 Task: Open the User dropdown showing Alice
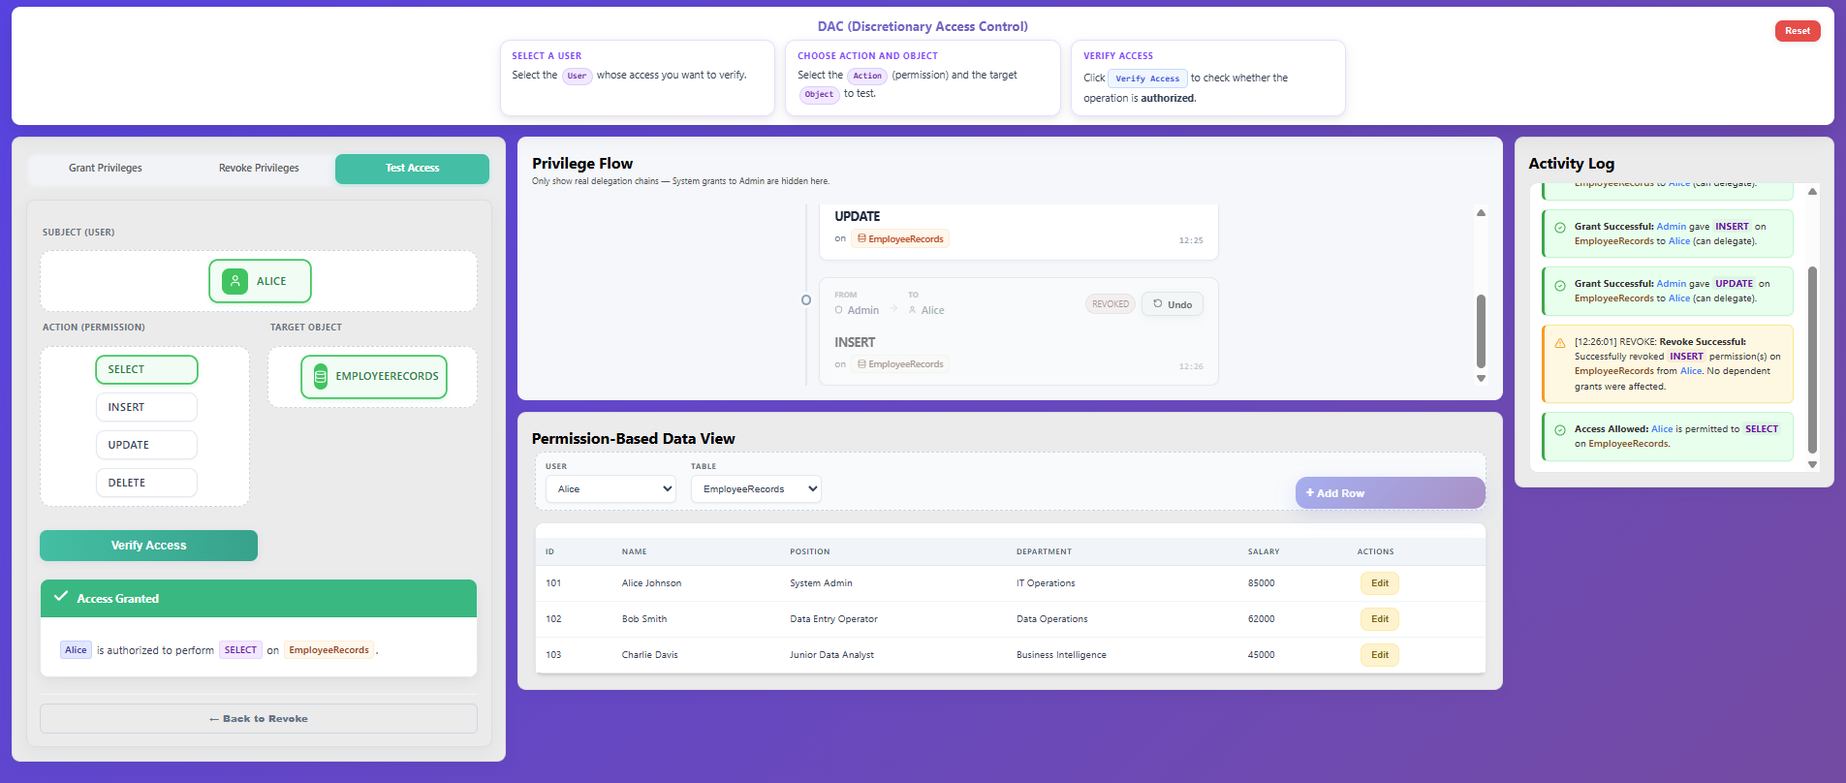click(x=610, y=489)
